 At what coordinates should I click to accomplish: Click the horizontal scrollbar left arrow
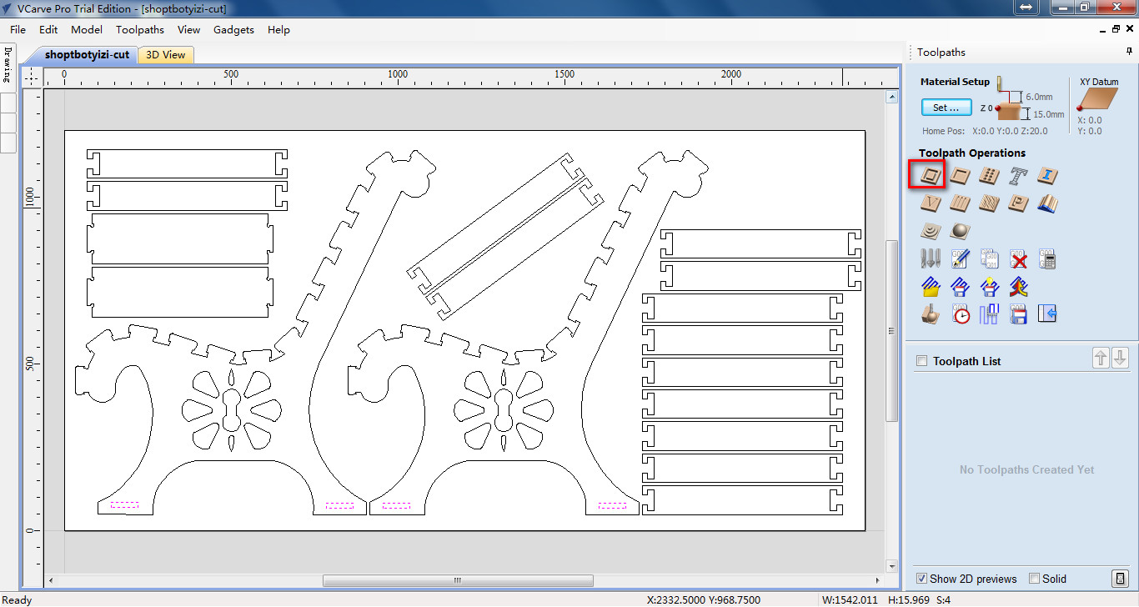(51, 580)
